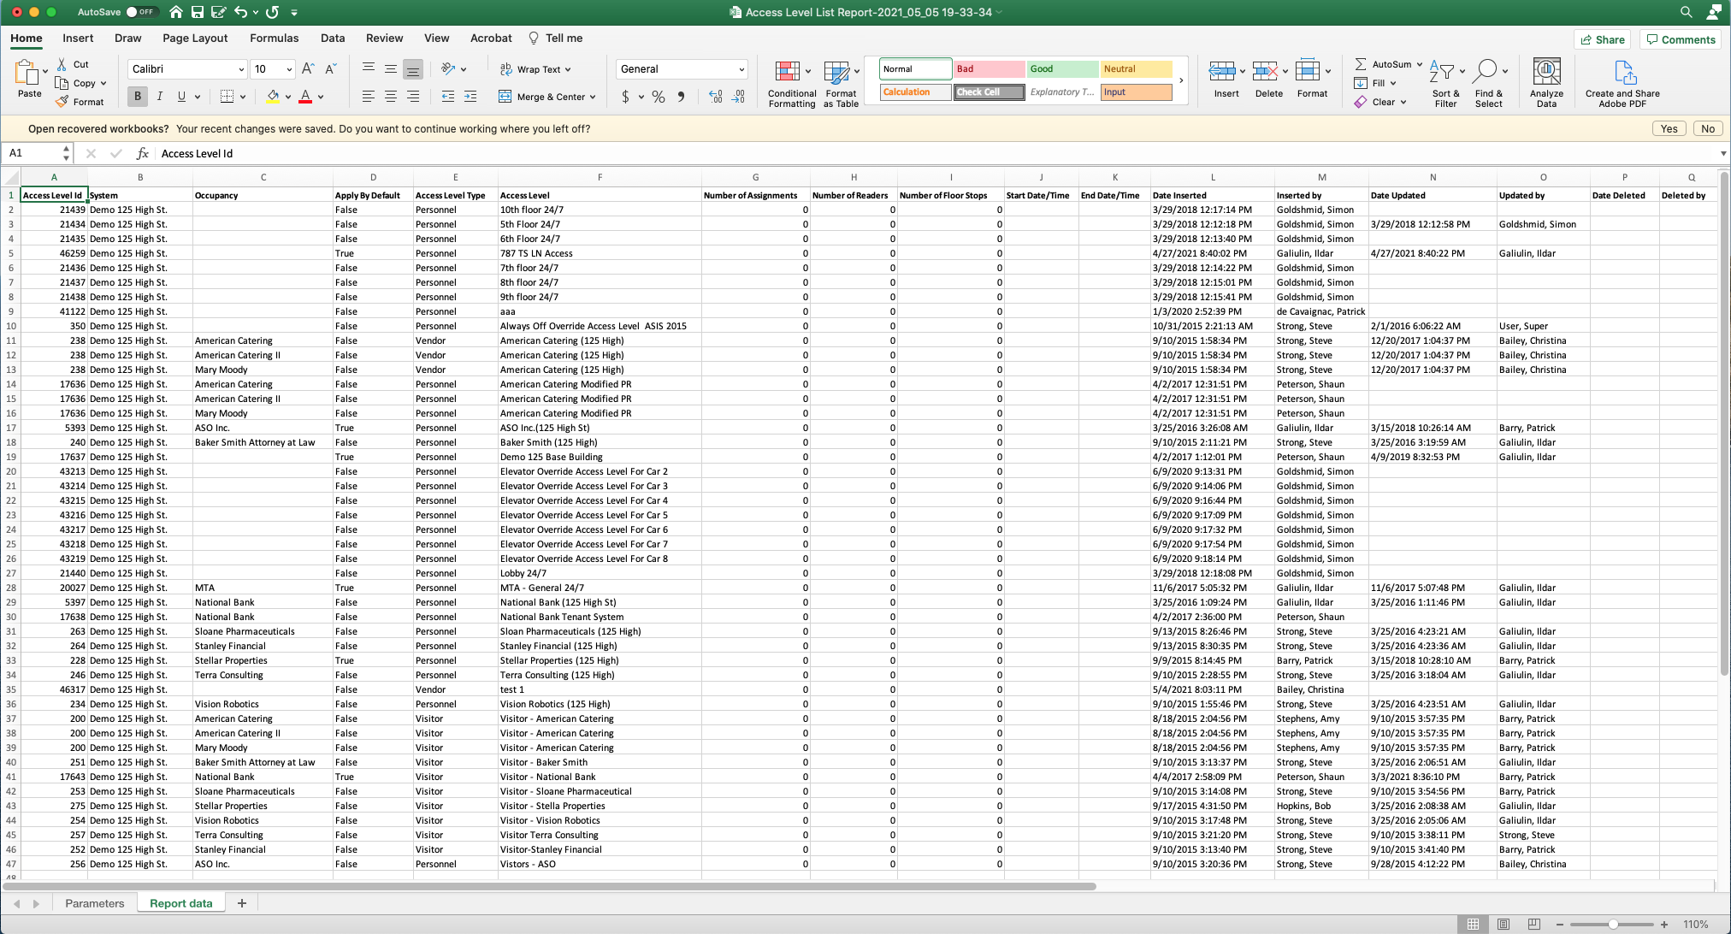
Task: Toggle underline formatting
Action: 180,97
